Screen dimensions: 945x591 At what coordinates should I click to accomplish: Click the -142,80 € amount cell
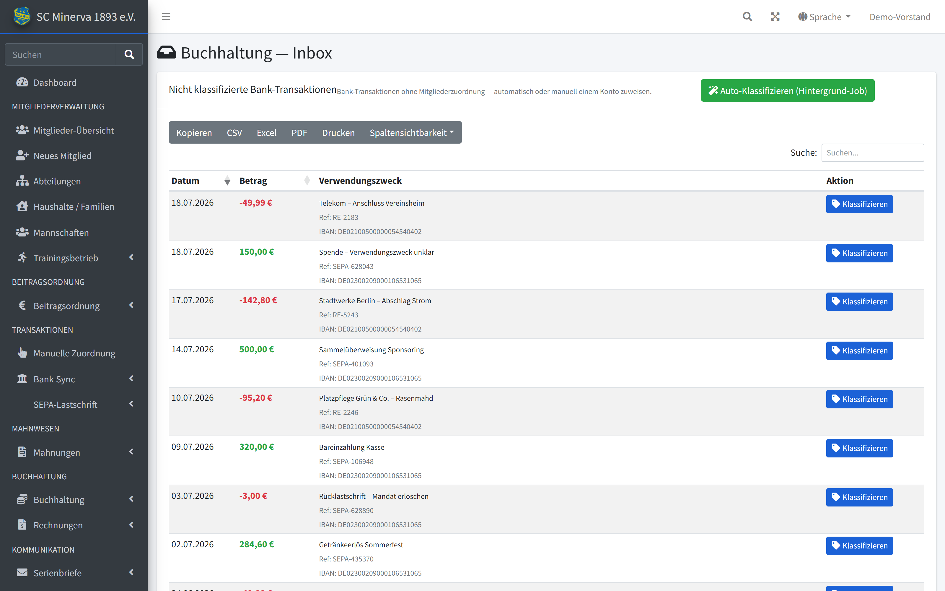coord(258,300)
